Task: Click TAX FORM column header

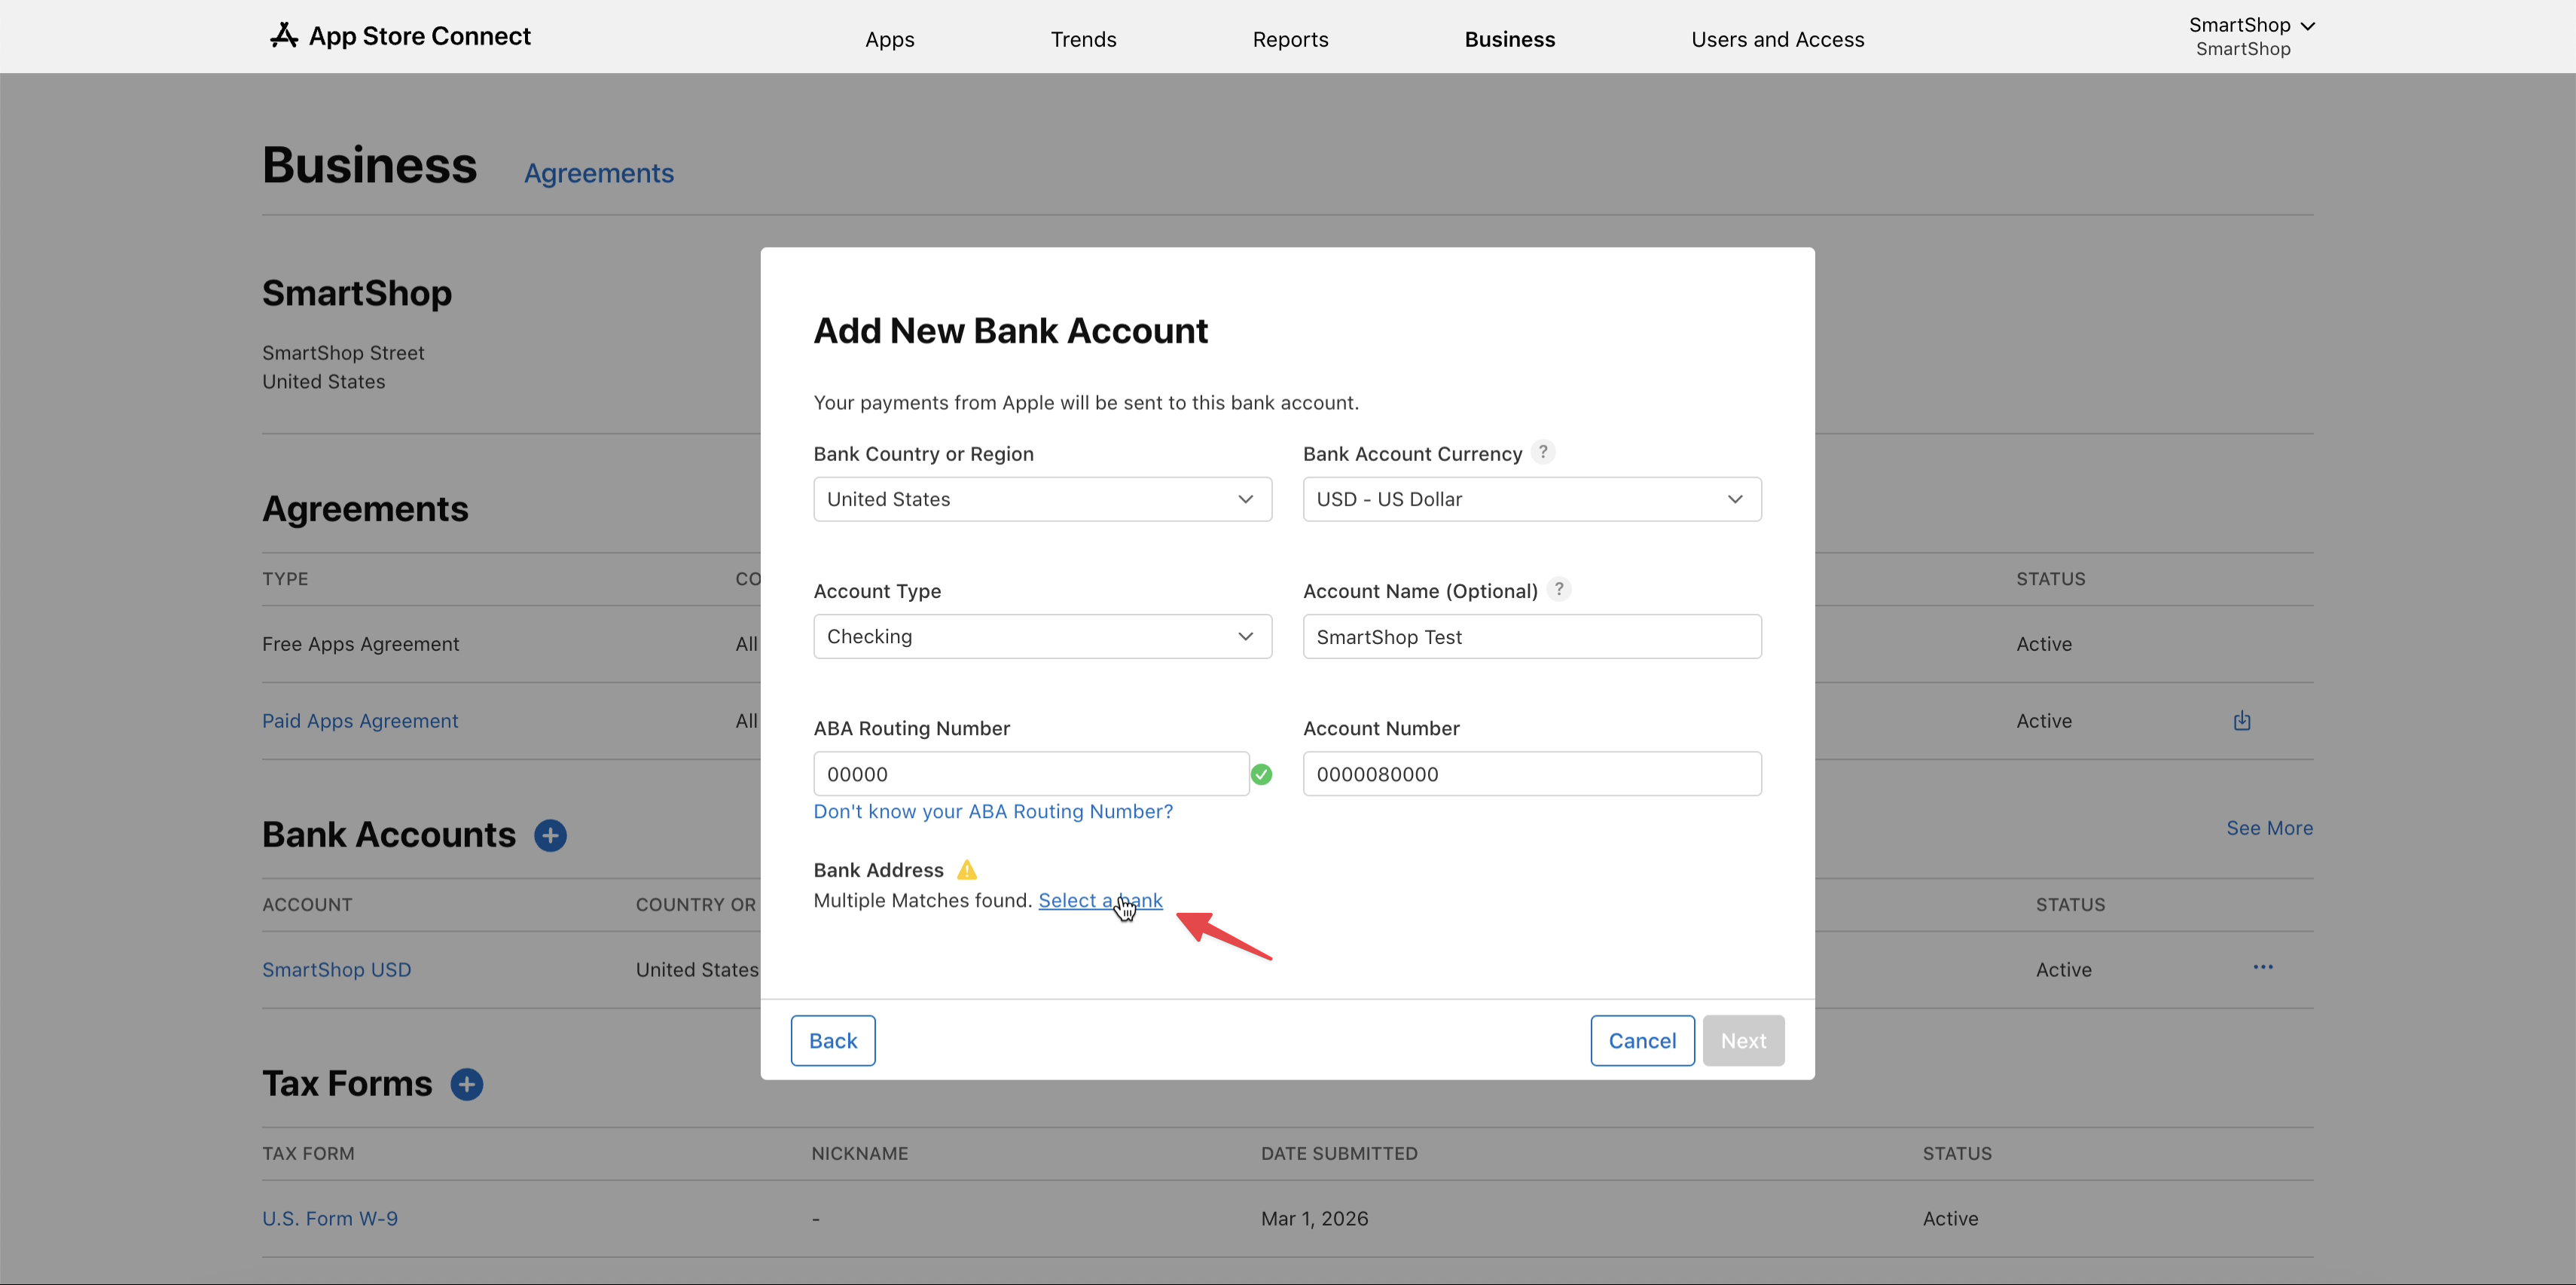Action: point(308,1153)
